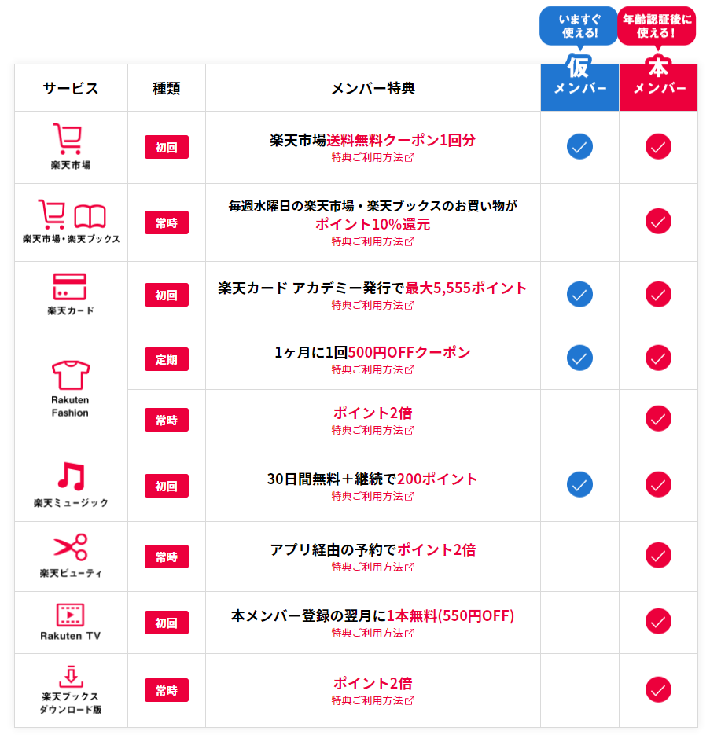Open 特典ご利用方法 link under 500円OFFクーポン

(x=373, y=369)
